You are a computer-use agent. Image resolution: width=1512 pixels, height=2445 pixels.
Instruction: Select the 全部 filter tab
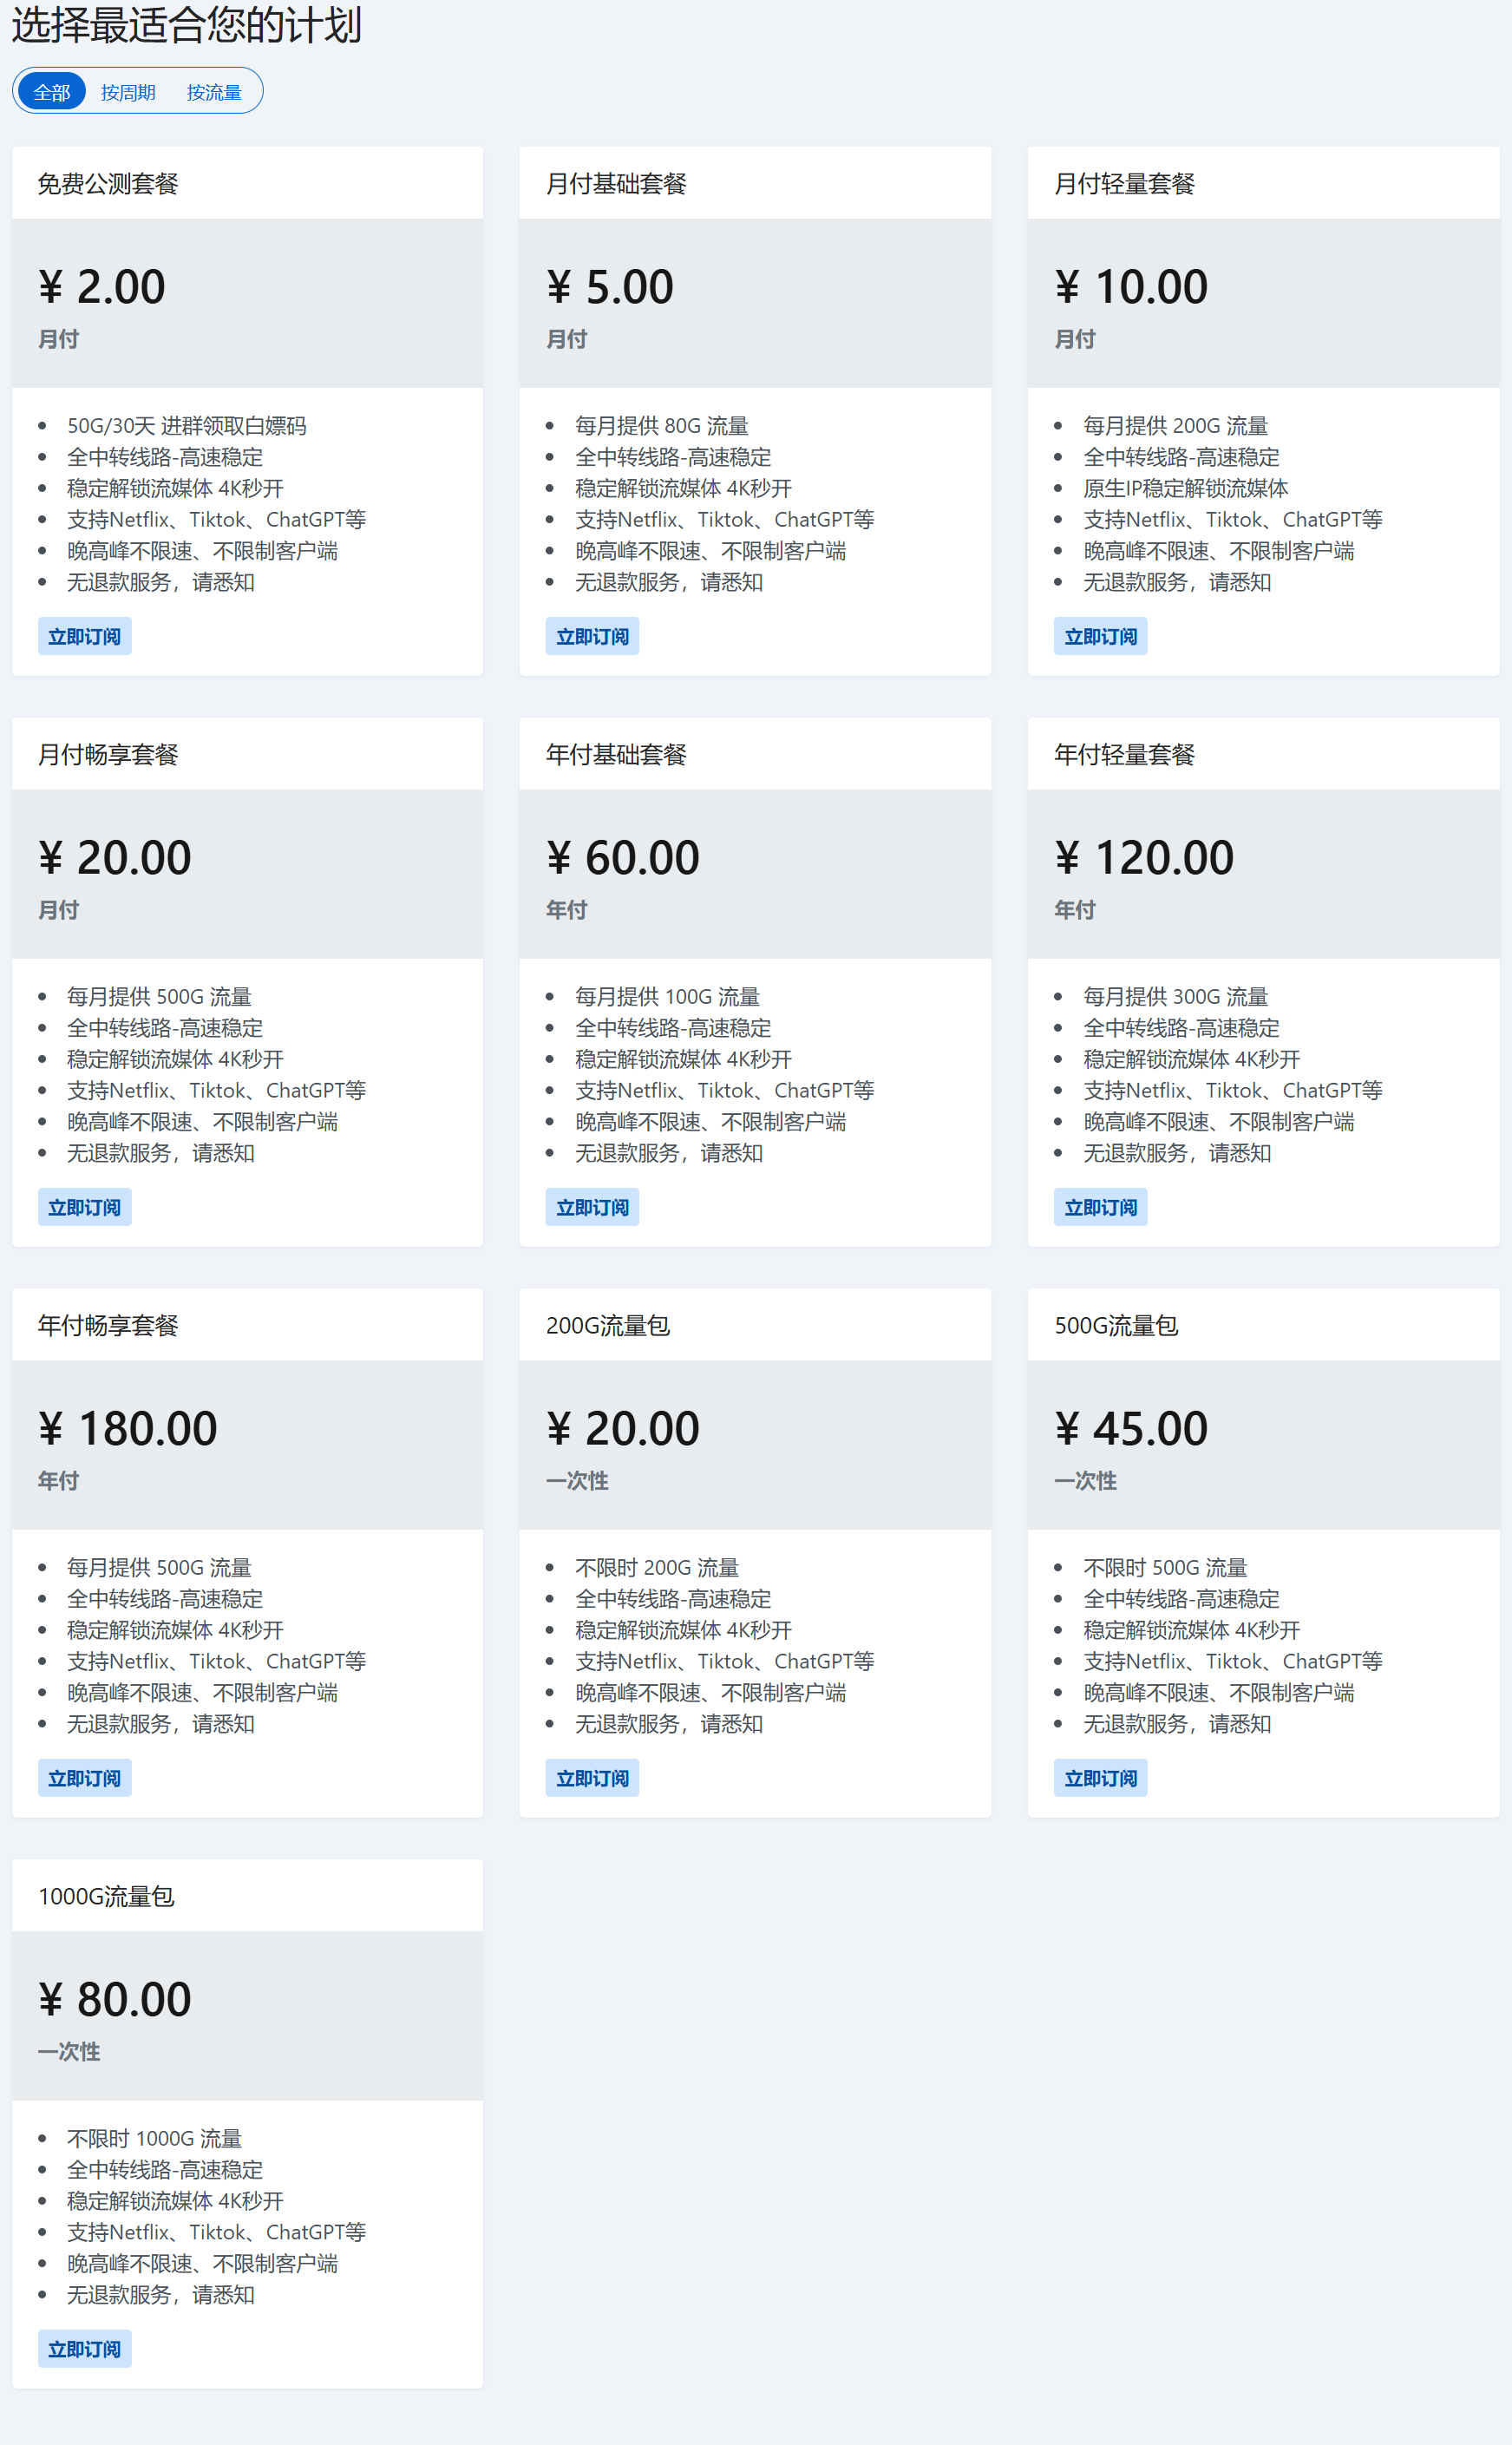point(52,92)
